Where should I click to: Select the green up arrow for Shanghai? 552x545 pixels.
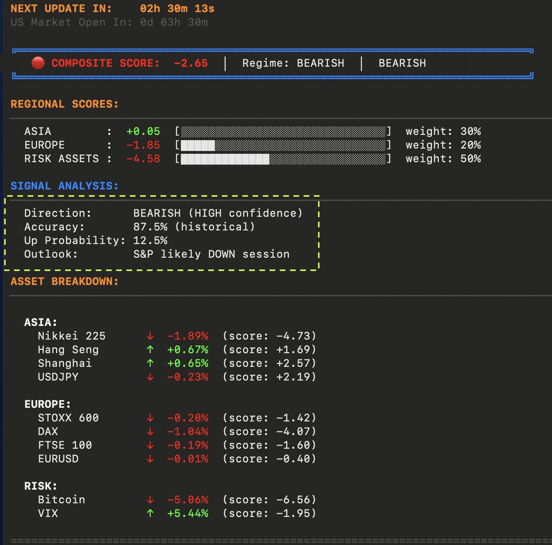coord(150,363)
